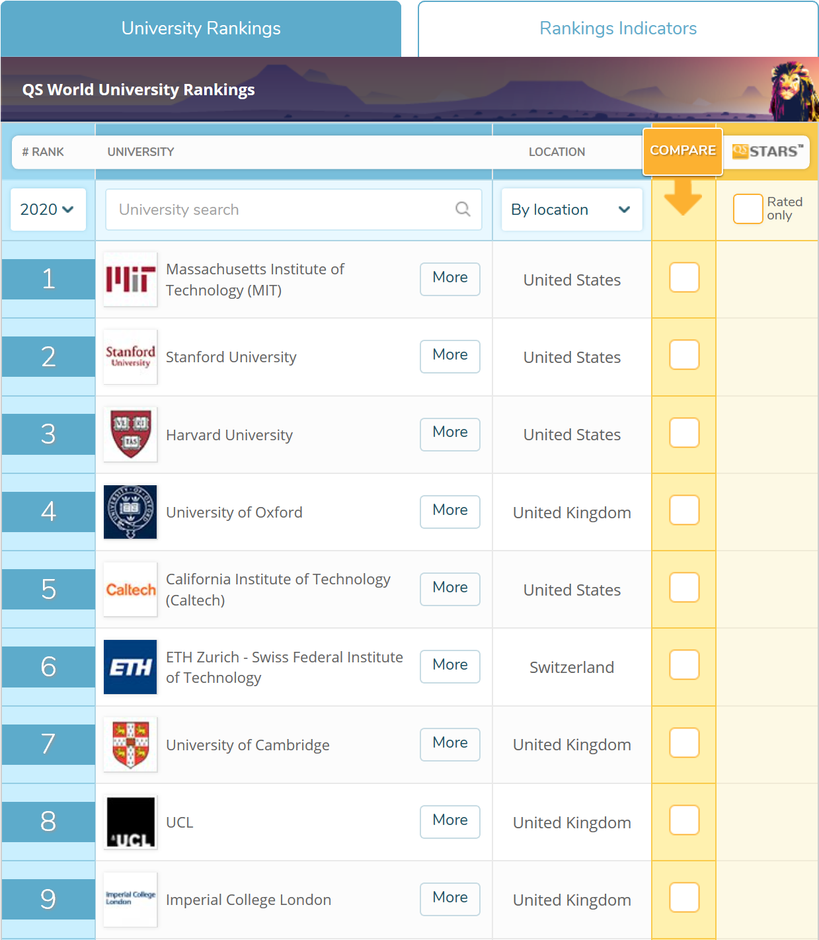This screenshot has width=819, height=940.
Task: Click the University of Oxford crest
Action: [x=130, y=512]
